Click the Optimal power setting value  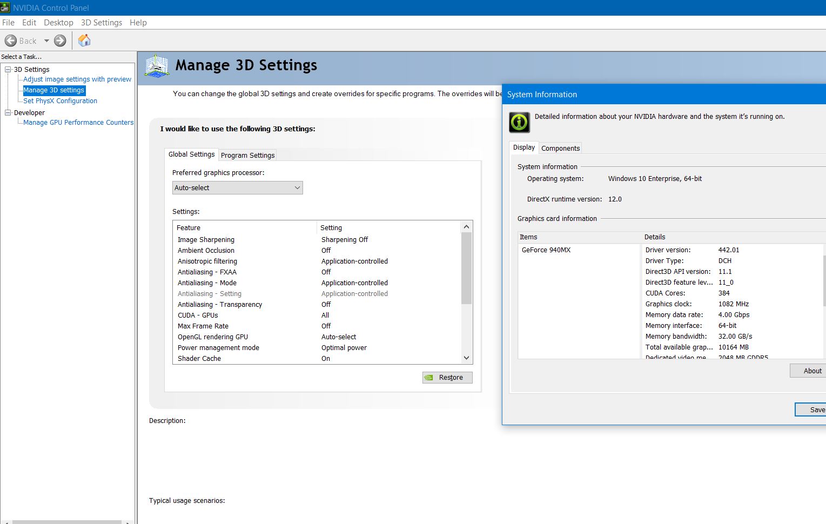pyautogui.click(x=344, y=348)
